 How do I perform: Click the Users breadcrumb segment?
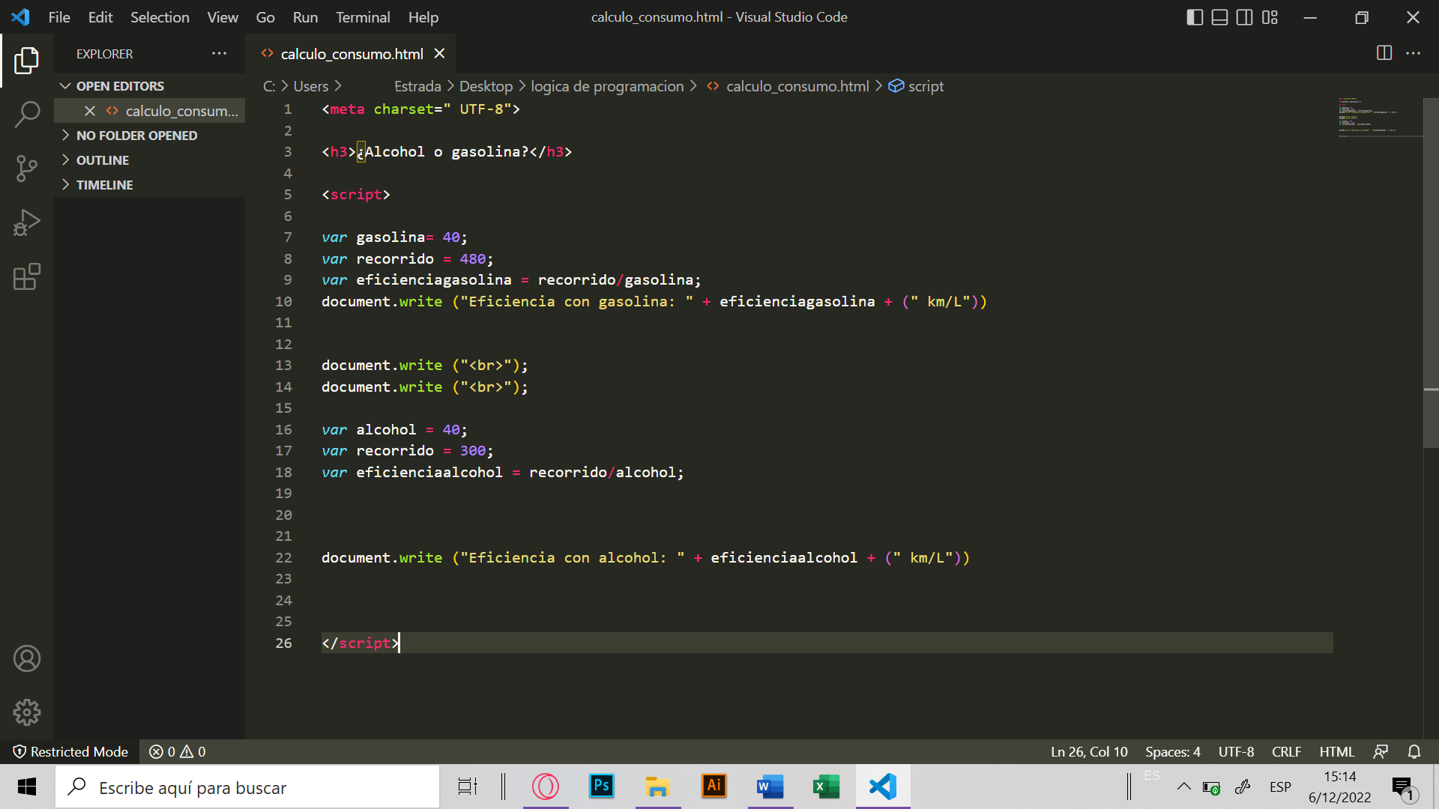(311, 86)
